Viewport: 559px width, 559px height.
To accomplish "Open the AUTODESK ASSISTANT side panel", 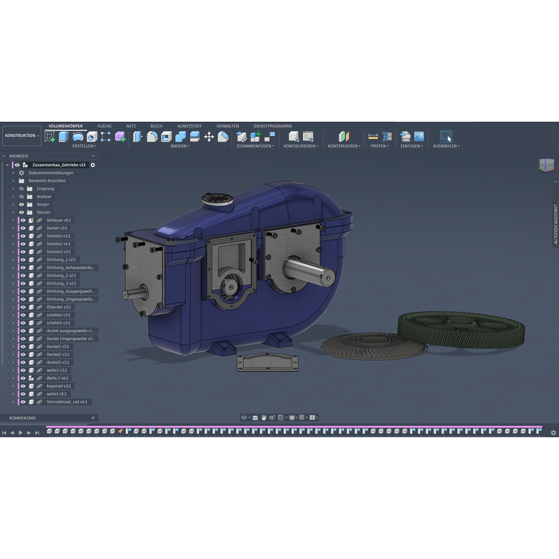I will pyautogui.click(x=556, y=224).
